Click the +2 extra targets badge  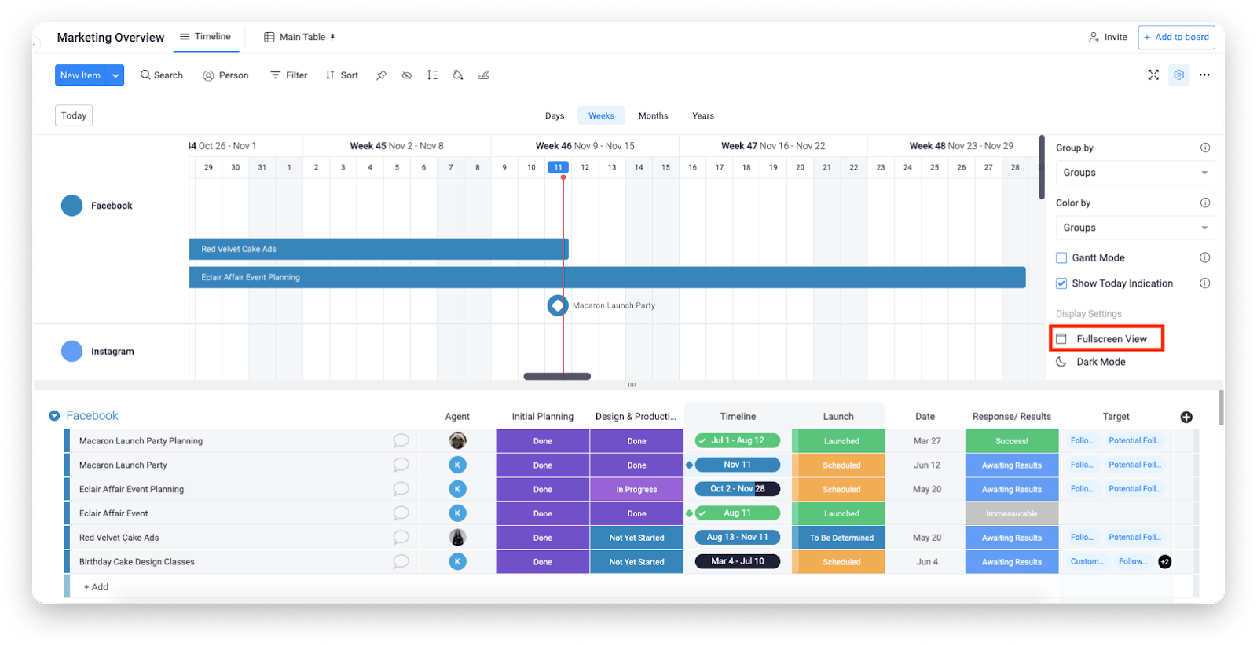pyautogui.click(x=1165, y=561)
